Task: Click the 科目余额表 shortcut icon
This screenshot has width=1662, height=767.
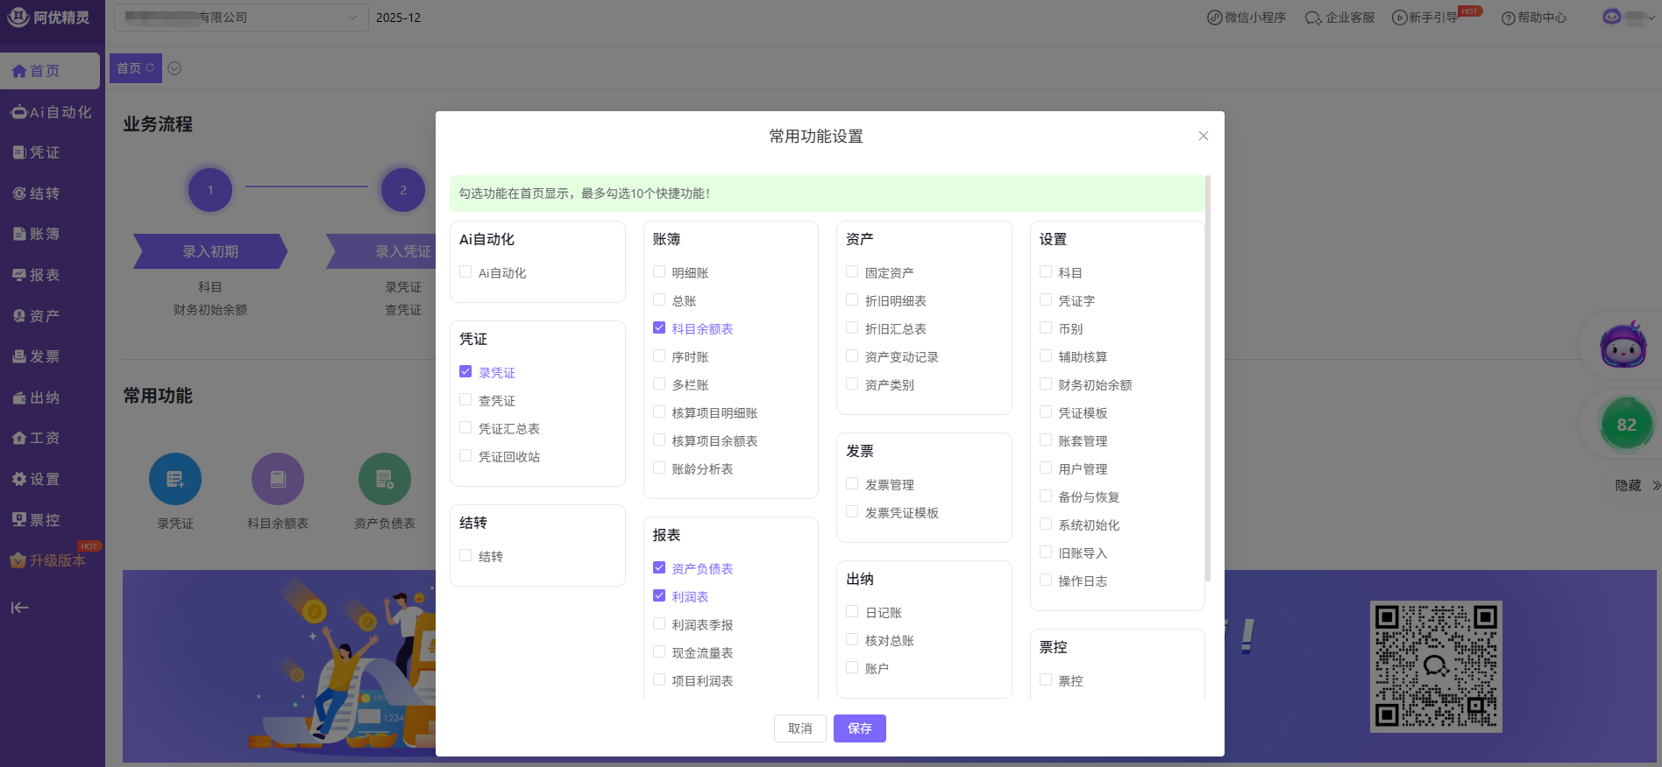Action: point(278,479)
